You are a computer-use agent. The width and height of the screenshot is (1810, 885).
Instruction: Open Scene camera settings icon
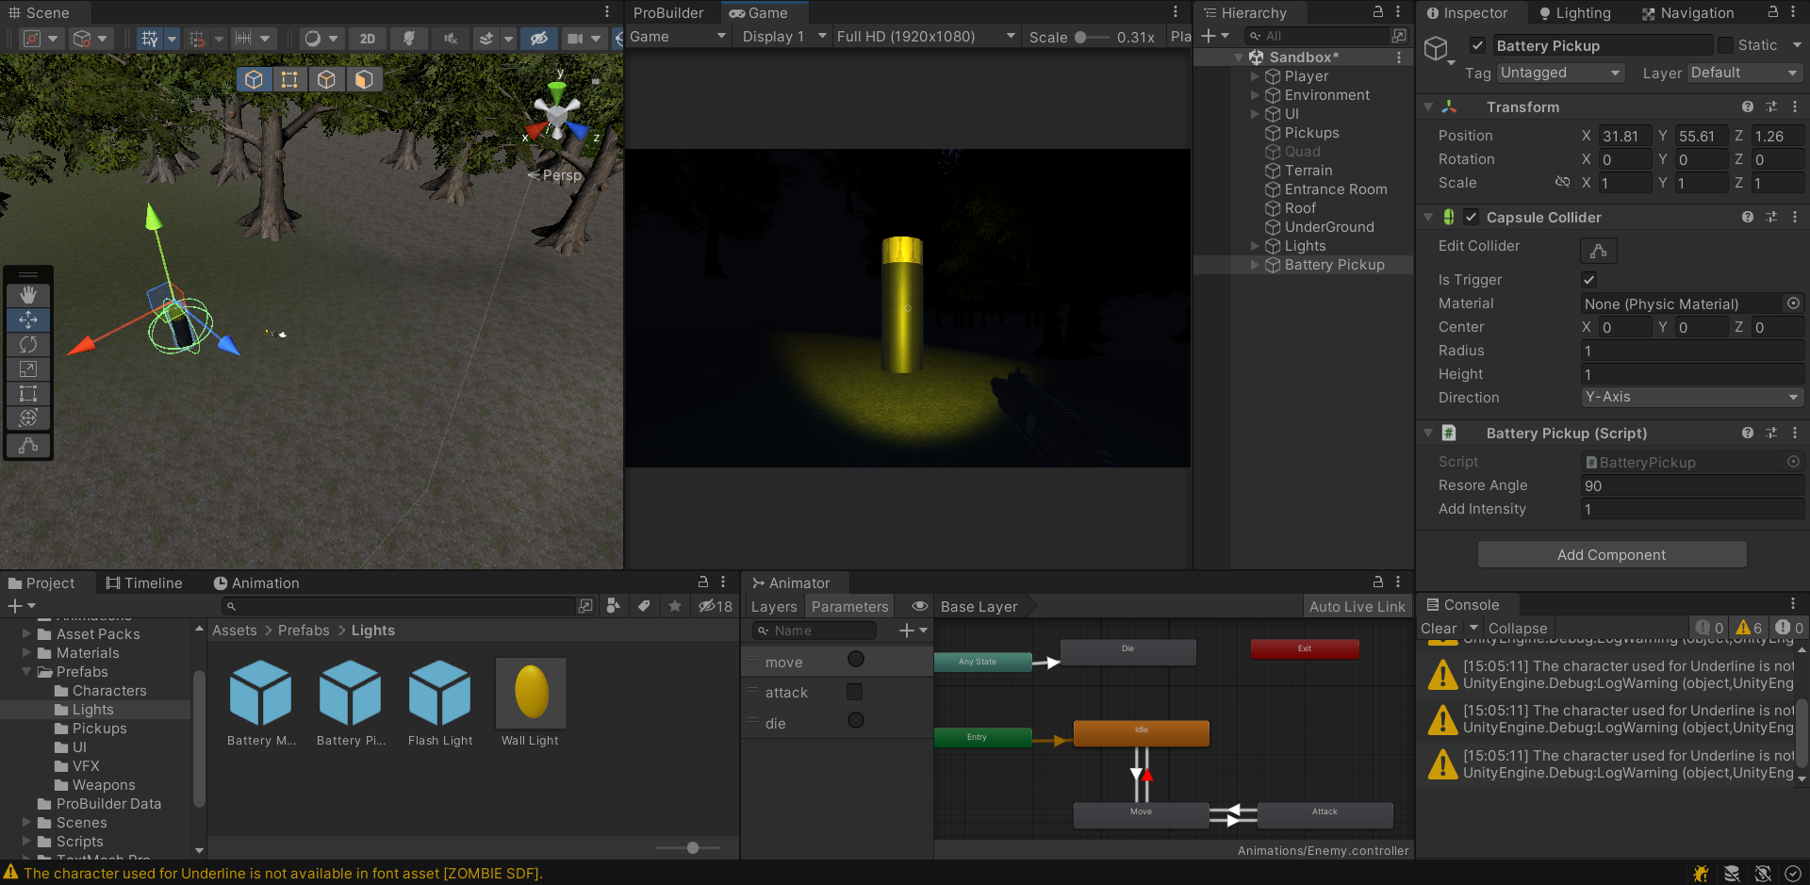[x=574, y=39]
